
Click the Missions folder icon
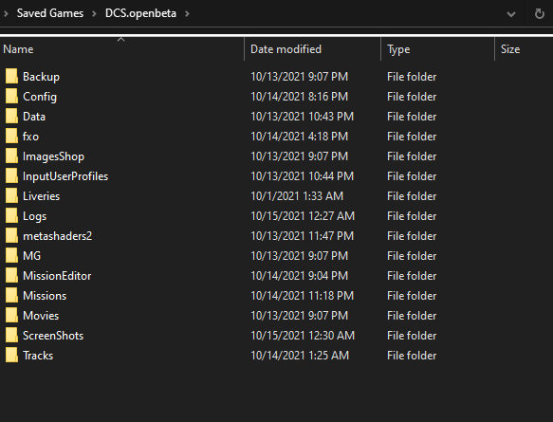click(x=11, y=296)
